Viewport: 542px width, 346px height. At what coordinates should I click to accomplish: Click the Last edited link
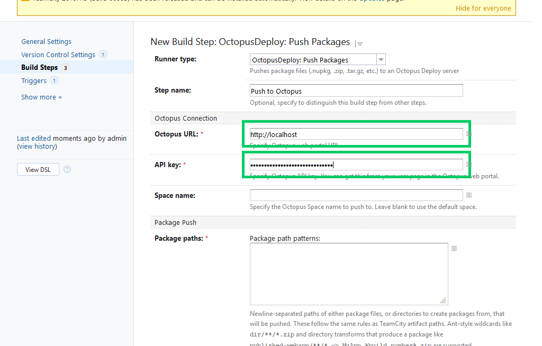[x=34, y=138]
